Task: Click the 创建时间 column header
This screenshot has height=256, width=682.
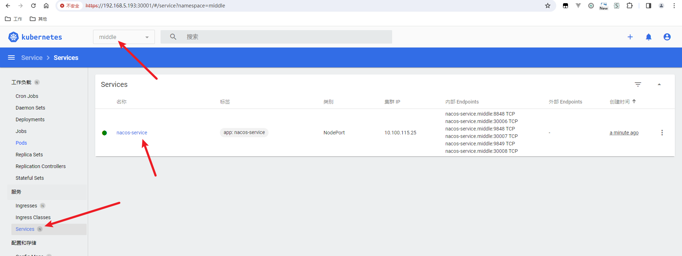Action: click(x=619, y=102)
